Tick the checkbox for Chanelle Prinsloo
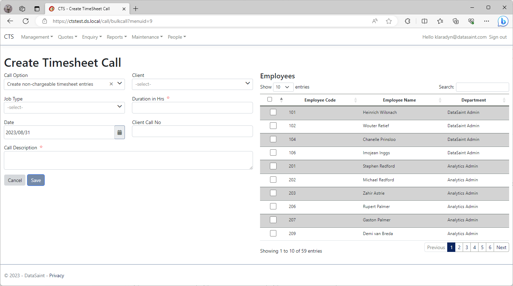This screenshot has height=286, width=513. click(273, 139)
